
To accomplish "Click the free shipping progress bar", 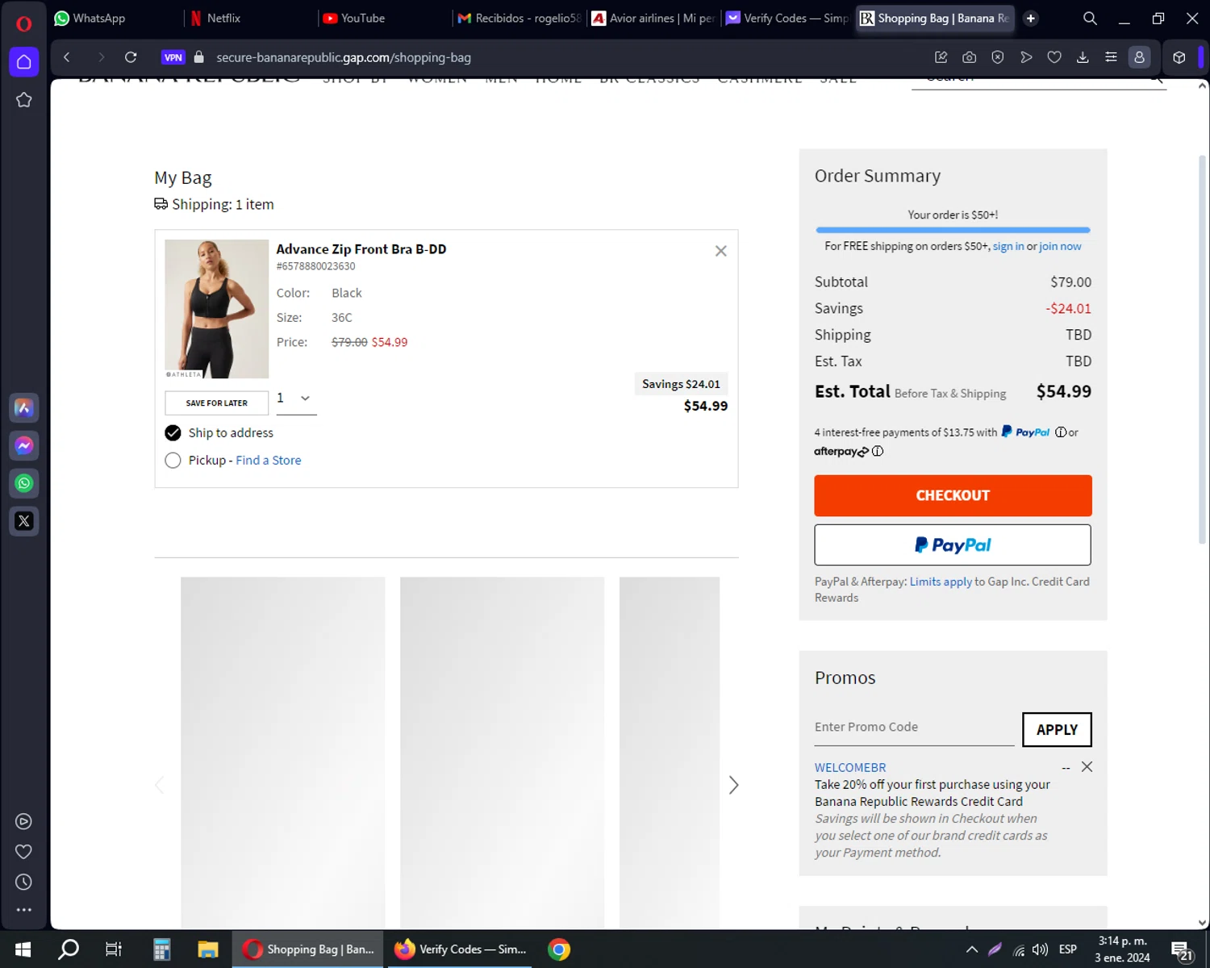I will pos(953,230).
